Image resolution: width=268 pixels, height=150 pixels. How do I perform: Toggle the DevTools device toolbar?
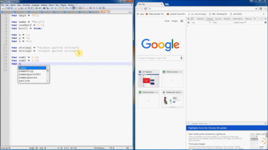(192, 19)
